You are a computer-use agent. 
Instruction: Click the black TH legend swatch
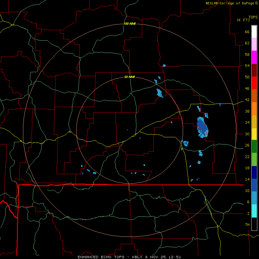point(254,224)
